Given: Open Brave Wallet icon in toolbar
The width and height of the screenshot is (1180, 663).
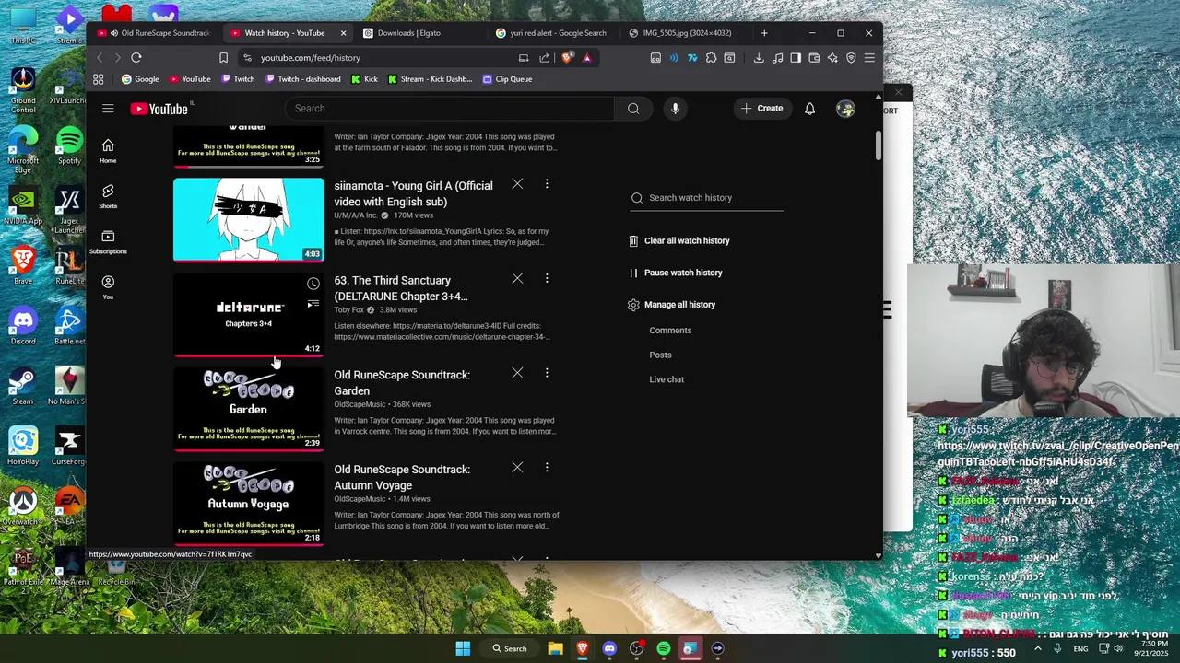Looking at the screenshot, I should pyautogui.click(x=814, y=58).
